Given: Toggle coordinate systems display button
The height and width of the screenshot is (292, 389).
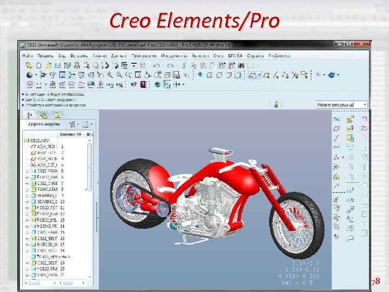Looking at the screenshot, I should [295, 75].
